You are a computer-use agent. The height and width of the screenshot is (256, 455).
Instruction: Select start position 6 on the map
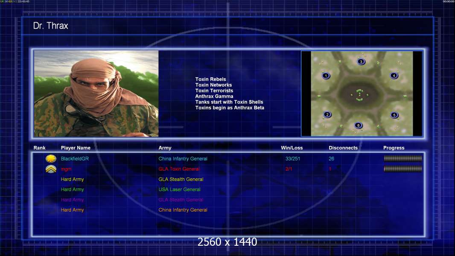pos(359,125)
